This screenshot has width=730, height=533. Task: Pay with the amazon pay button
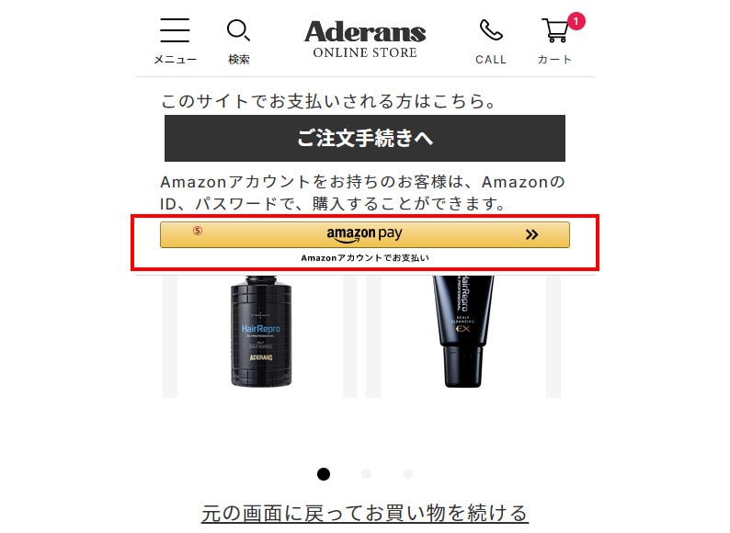click(x=365, y=234)
